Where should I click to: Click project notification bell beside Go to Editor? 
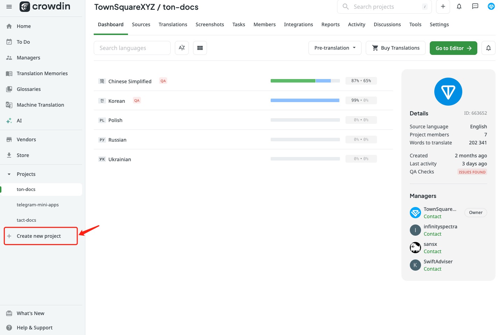click(489, 48)
